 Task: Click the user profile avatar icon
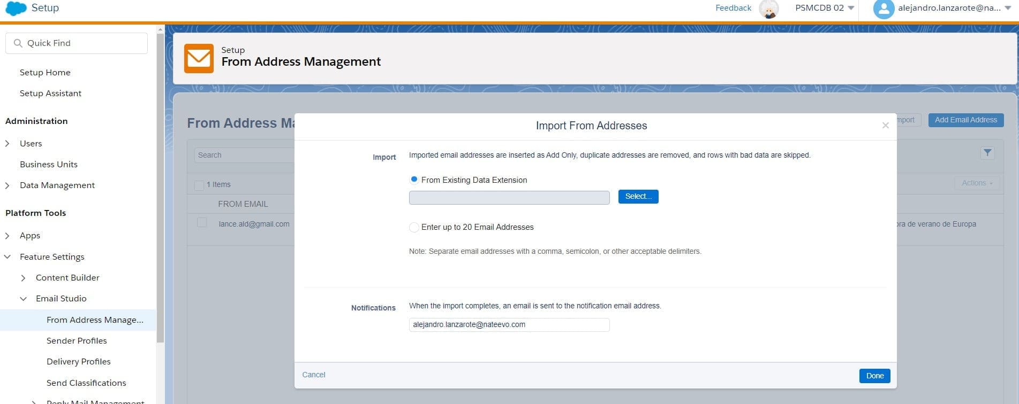pos(884,9)
